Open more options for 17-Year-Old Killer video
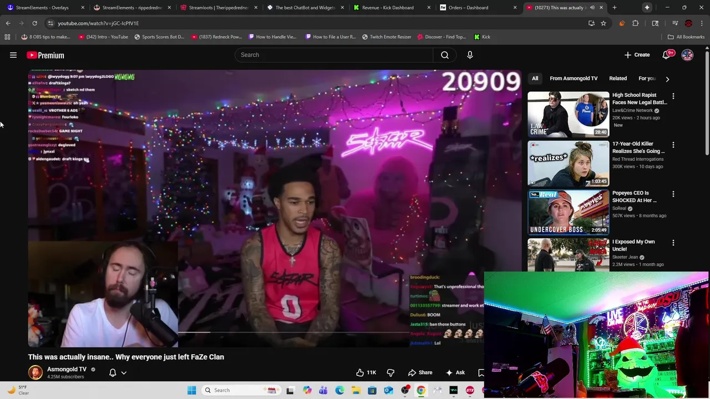This screenshot has width=710, height=399. 673,145
